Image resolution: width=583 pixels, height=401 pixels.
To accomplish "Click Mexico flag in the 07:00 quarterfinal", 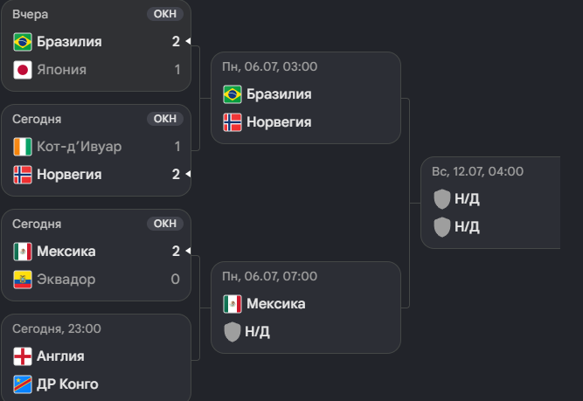I will pos(233,304).
